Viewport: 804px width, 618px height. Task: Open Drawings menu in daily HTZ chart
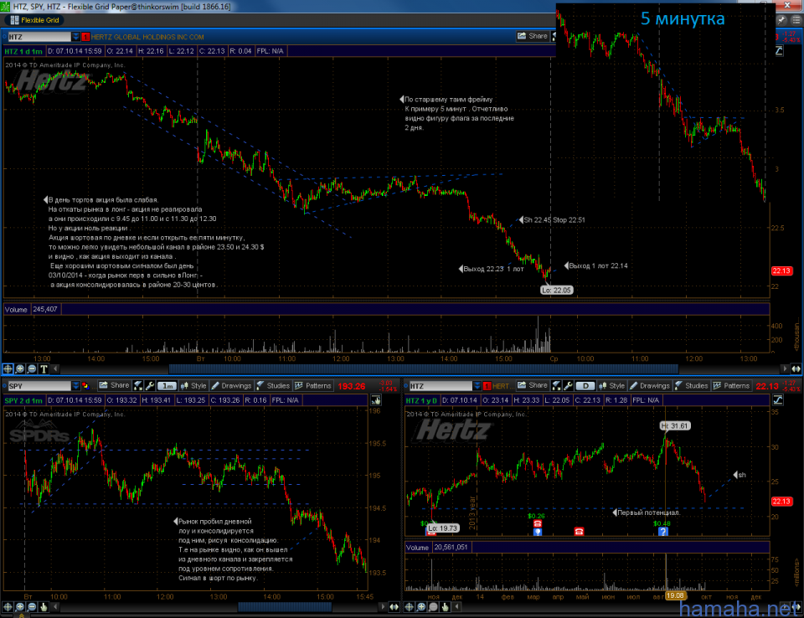650,386
